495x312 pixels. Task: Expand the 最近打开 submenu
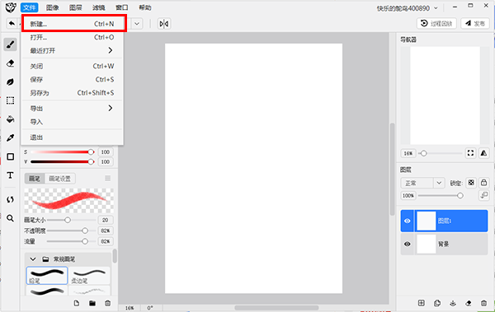(x=72, y=50)
